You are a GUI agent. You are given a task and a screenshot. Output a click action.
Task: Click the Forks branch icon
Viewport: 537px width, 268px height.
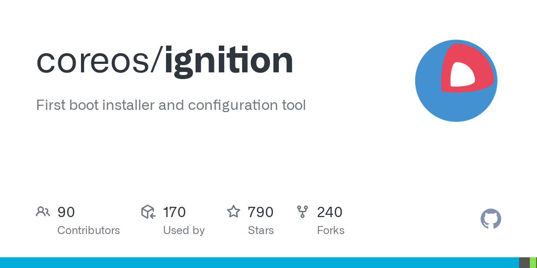tap(303, 212)
